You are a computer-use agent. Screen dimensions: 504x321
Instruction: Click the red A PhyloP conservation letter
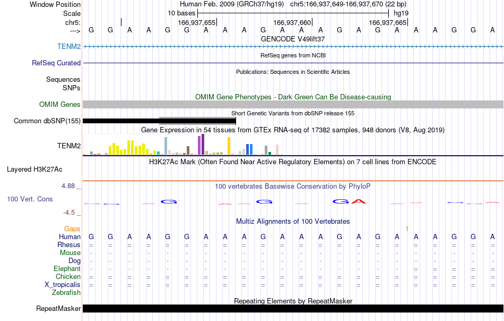coord(359,201)
